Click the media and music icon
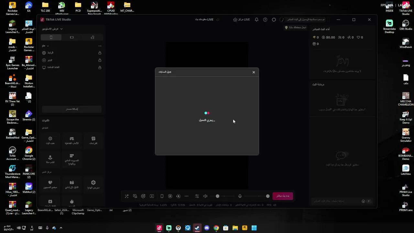This screenshot has height=233, width=414. [135, 196]
